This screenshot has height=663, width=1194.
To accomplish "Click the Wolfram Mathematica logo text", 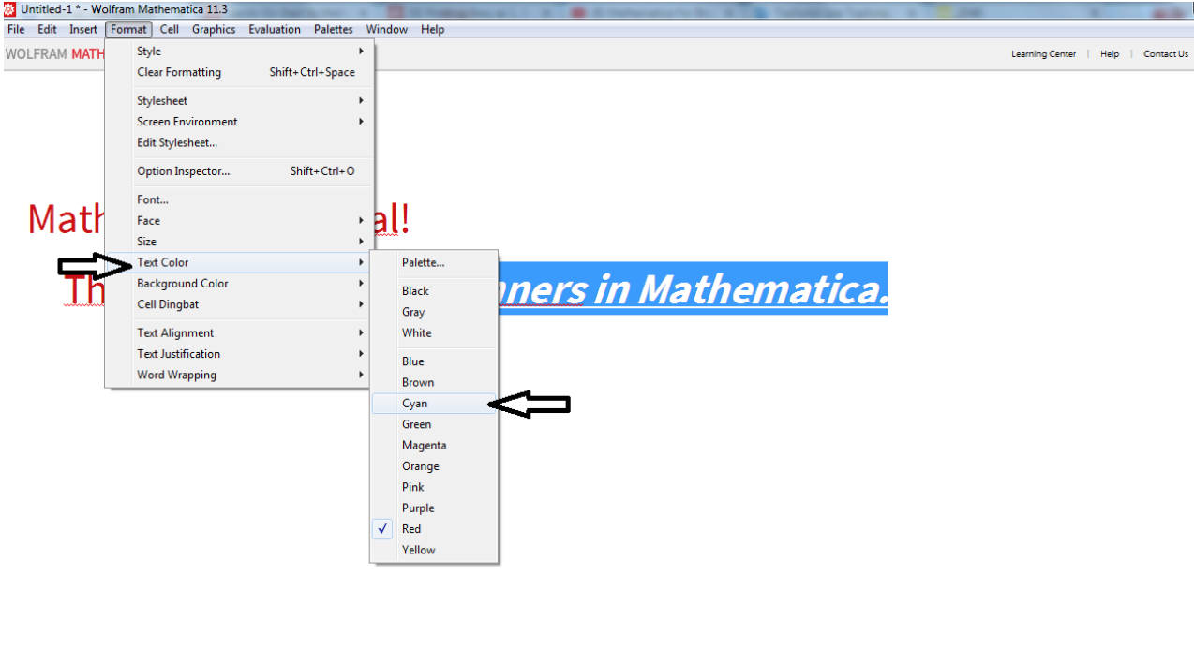I will [54, 54].
